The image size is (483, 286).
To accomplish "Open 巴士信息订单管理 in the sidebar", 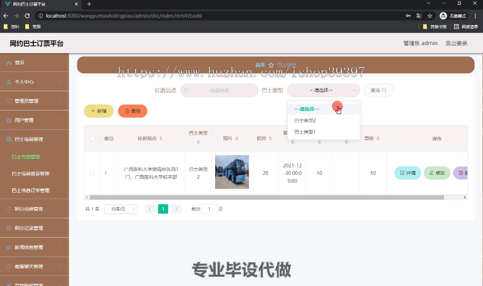I will pos(31,190).
